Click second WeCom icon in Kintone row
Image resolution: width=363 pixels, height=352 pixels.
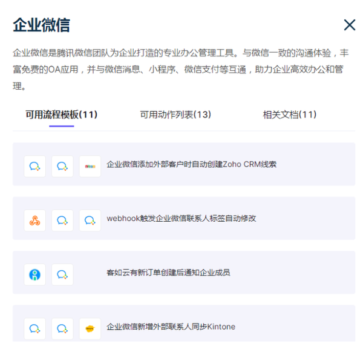[x=62, y=329]
